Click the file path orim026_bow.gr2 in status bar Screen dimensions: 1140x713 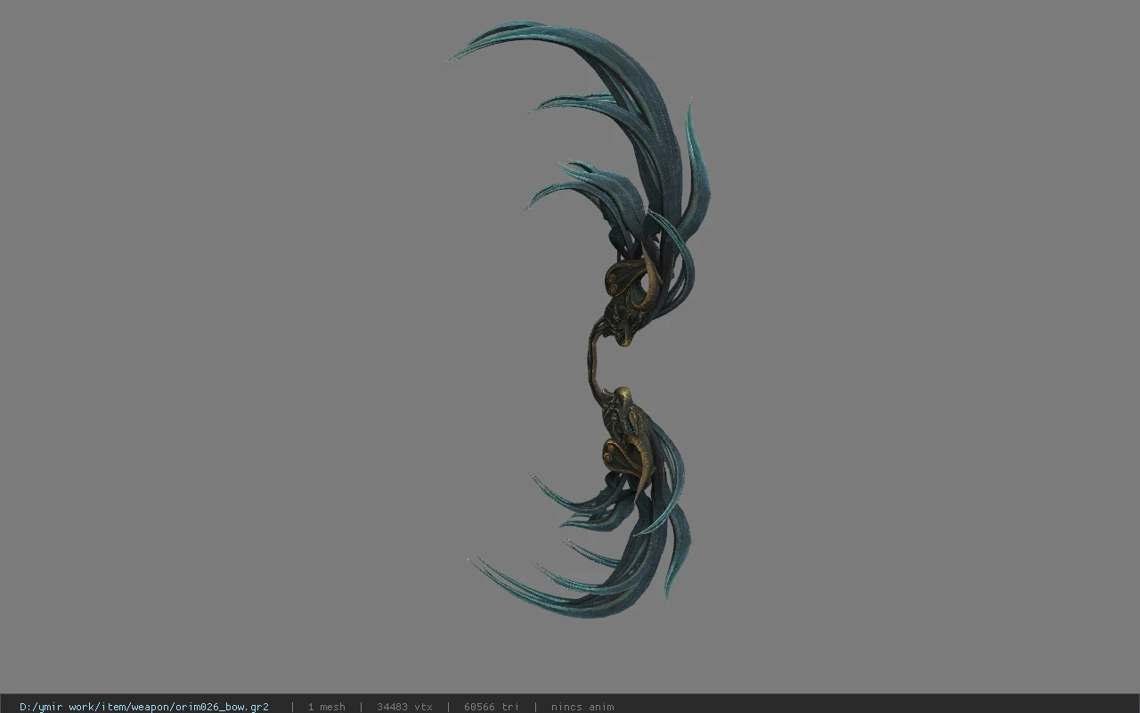[144, 707]
